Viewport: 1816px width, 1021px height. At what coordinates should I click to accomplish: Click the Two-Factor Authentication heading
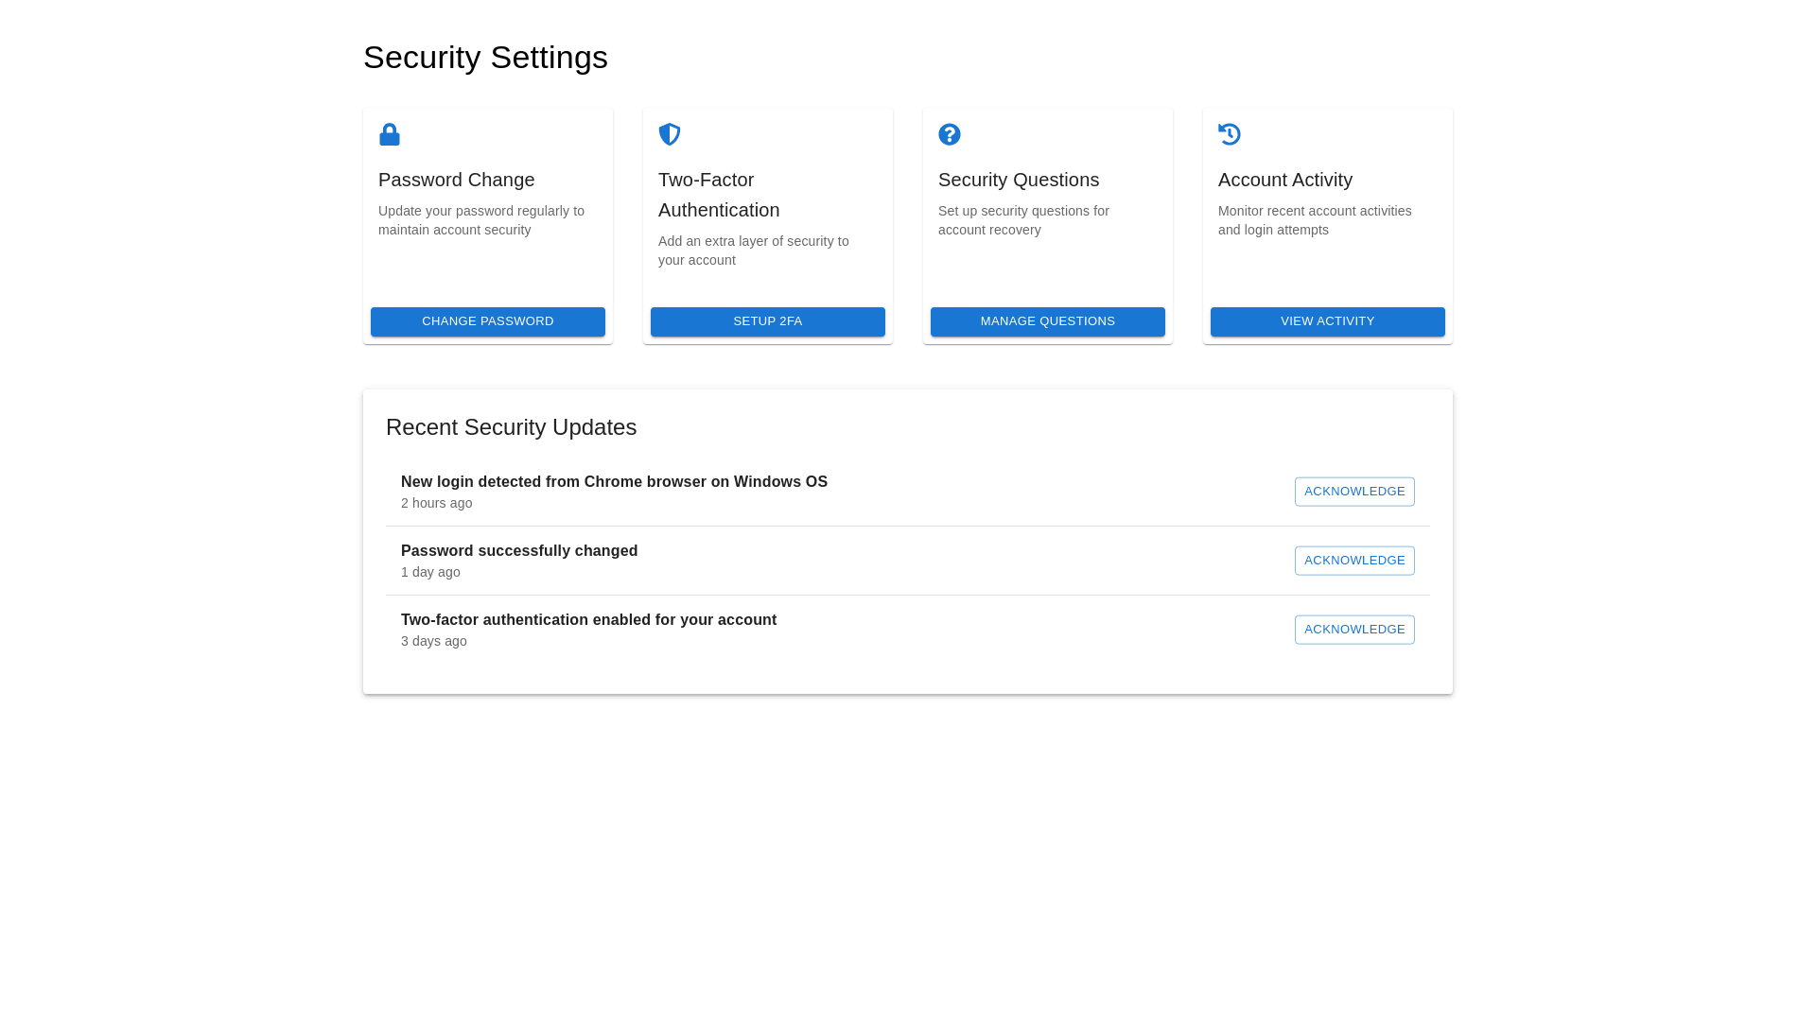pos(718,195)
